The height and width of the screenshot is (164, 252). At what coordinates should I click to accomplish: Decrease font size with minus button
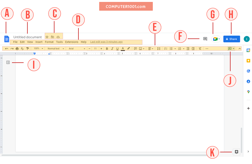(89, 48)
